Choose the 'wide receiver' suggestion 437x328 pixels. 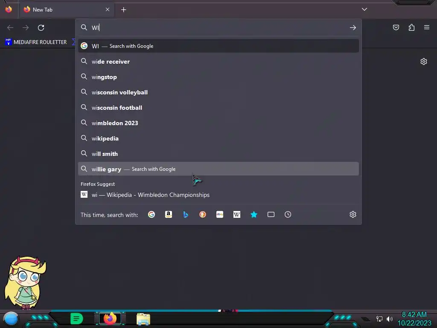(218, 61)
